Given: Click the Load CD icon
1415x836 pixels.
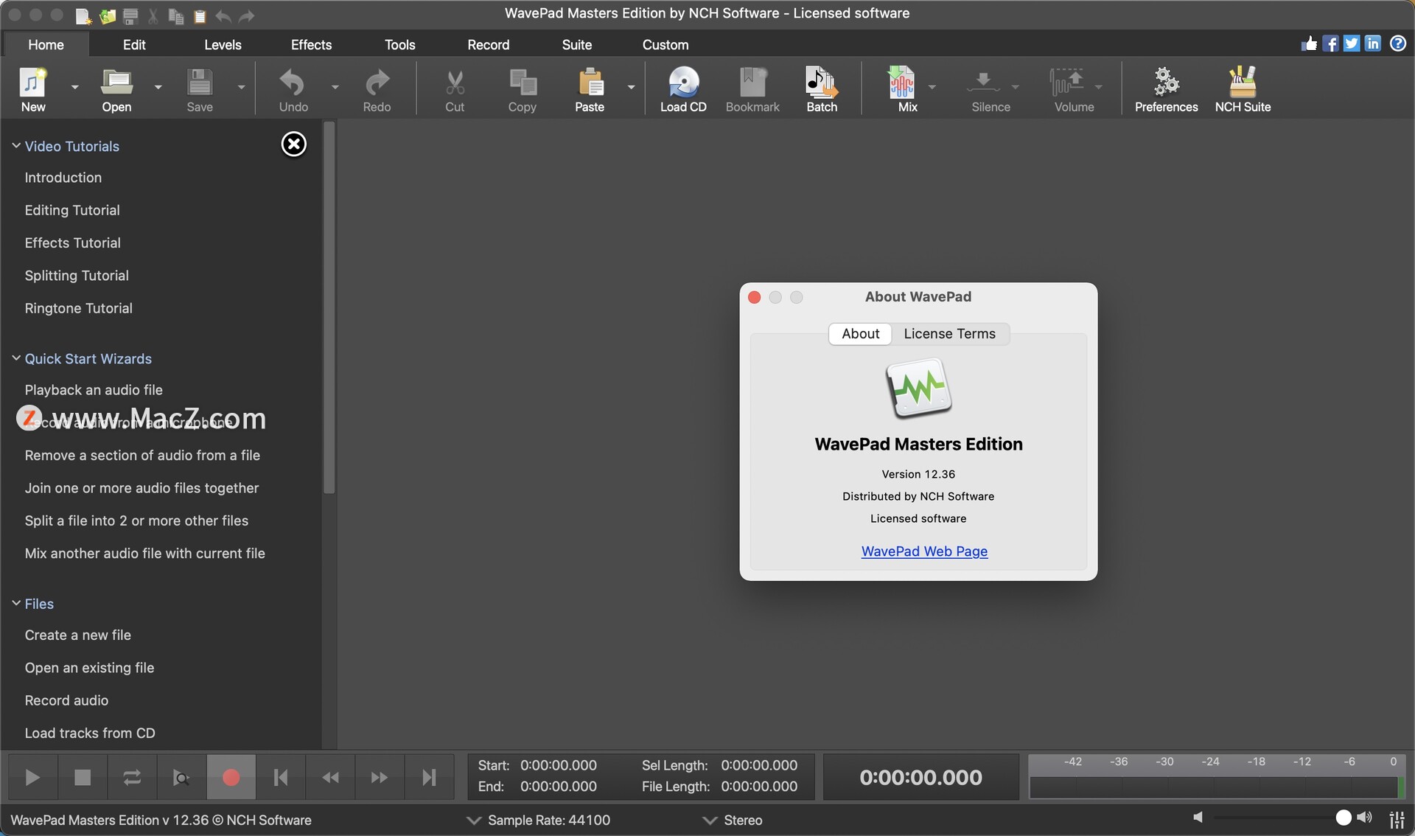Looking at the screenshot, I should point(683,83).
